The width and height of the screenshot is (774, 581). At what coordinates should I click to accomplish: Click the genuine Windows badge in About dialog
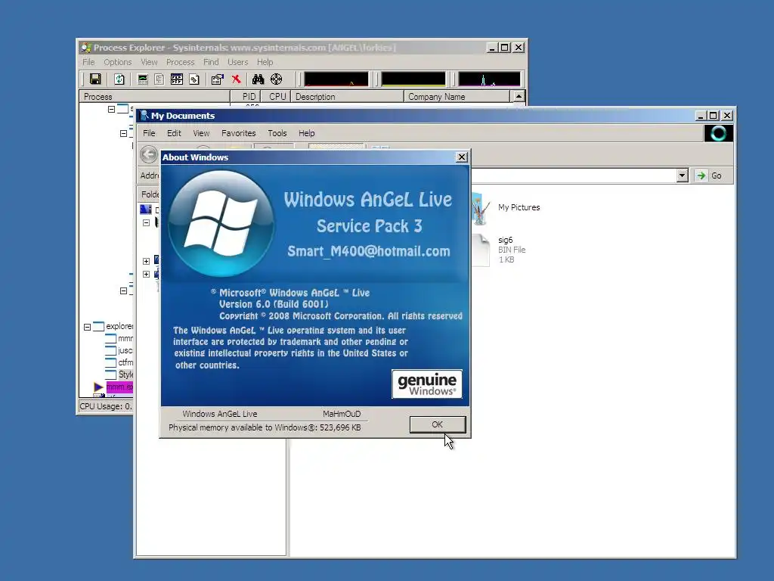point(427,384)
